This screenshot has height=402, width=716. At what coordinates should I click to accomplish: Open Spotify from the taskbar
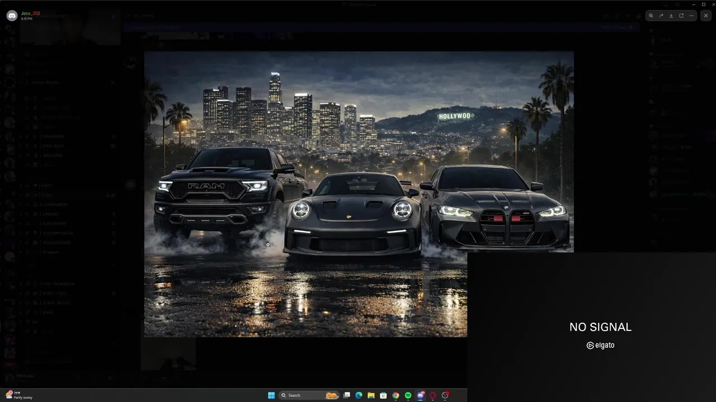coord(408,395)
